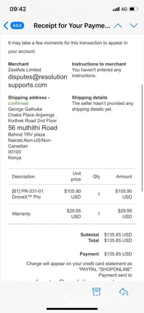Go to next message with down chevron
Screen dimensions: 144x313
point(134,26)
